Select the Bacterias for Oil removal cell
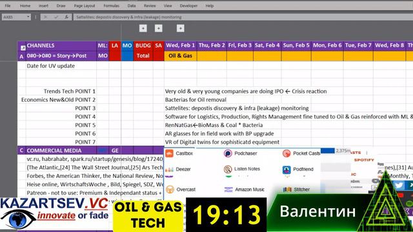The image size is (413, 232). [x=196, y=100]
